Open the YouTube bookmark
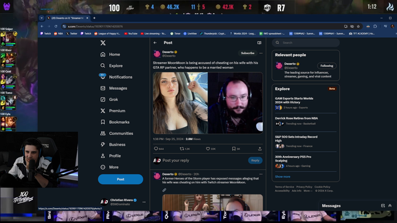This screenshot has height=223, width=397. point(131,33)
